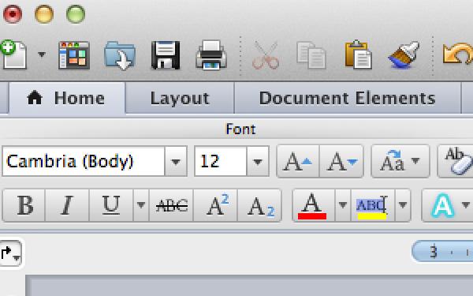Click the Open folder icon

(120, 55)
